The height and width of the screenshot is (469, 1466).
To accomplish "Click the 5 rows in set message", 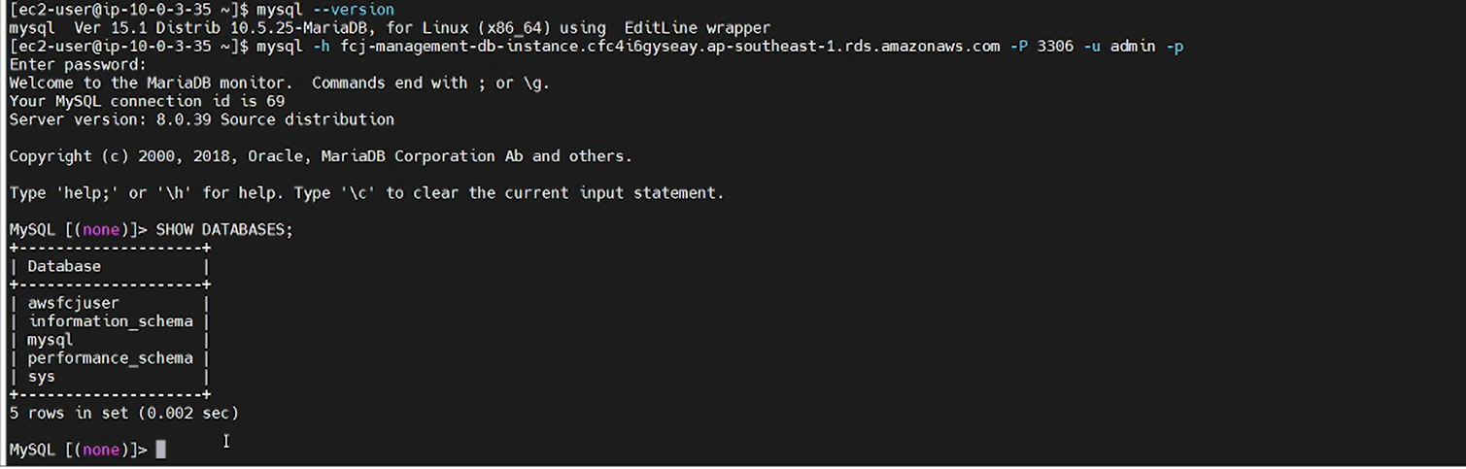I will tap(123, 413).
